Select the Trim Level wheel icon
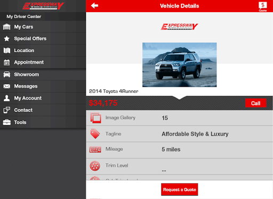 [95, 166]
